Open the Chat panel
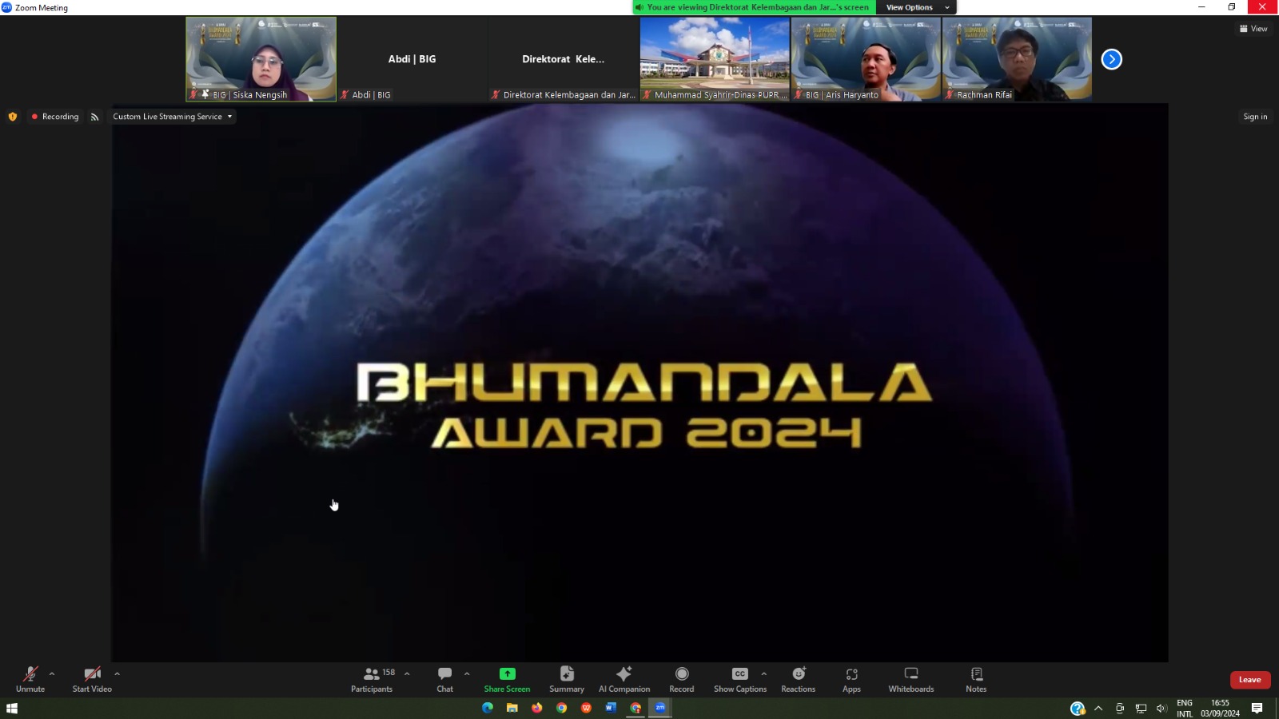This screenshot has width=1279, height=719. (x=444, y=679)
